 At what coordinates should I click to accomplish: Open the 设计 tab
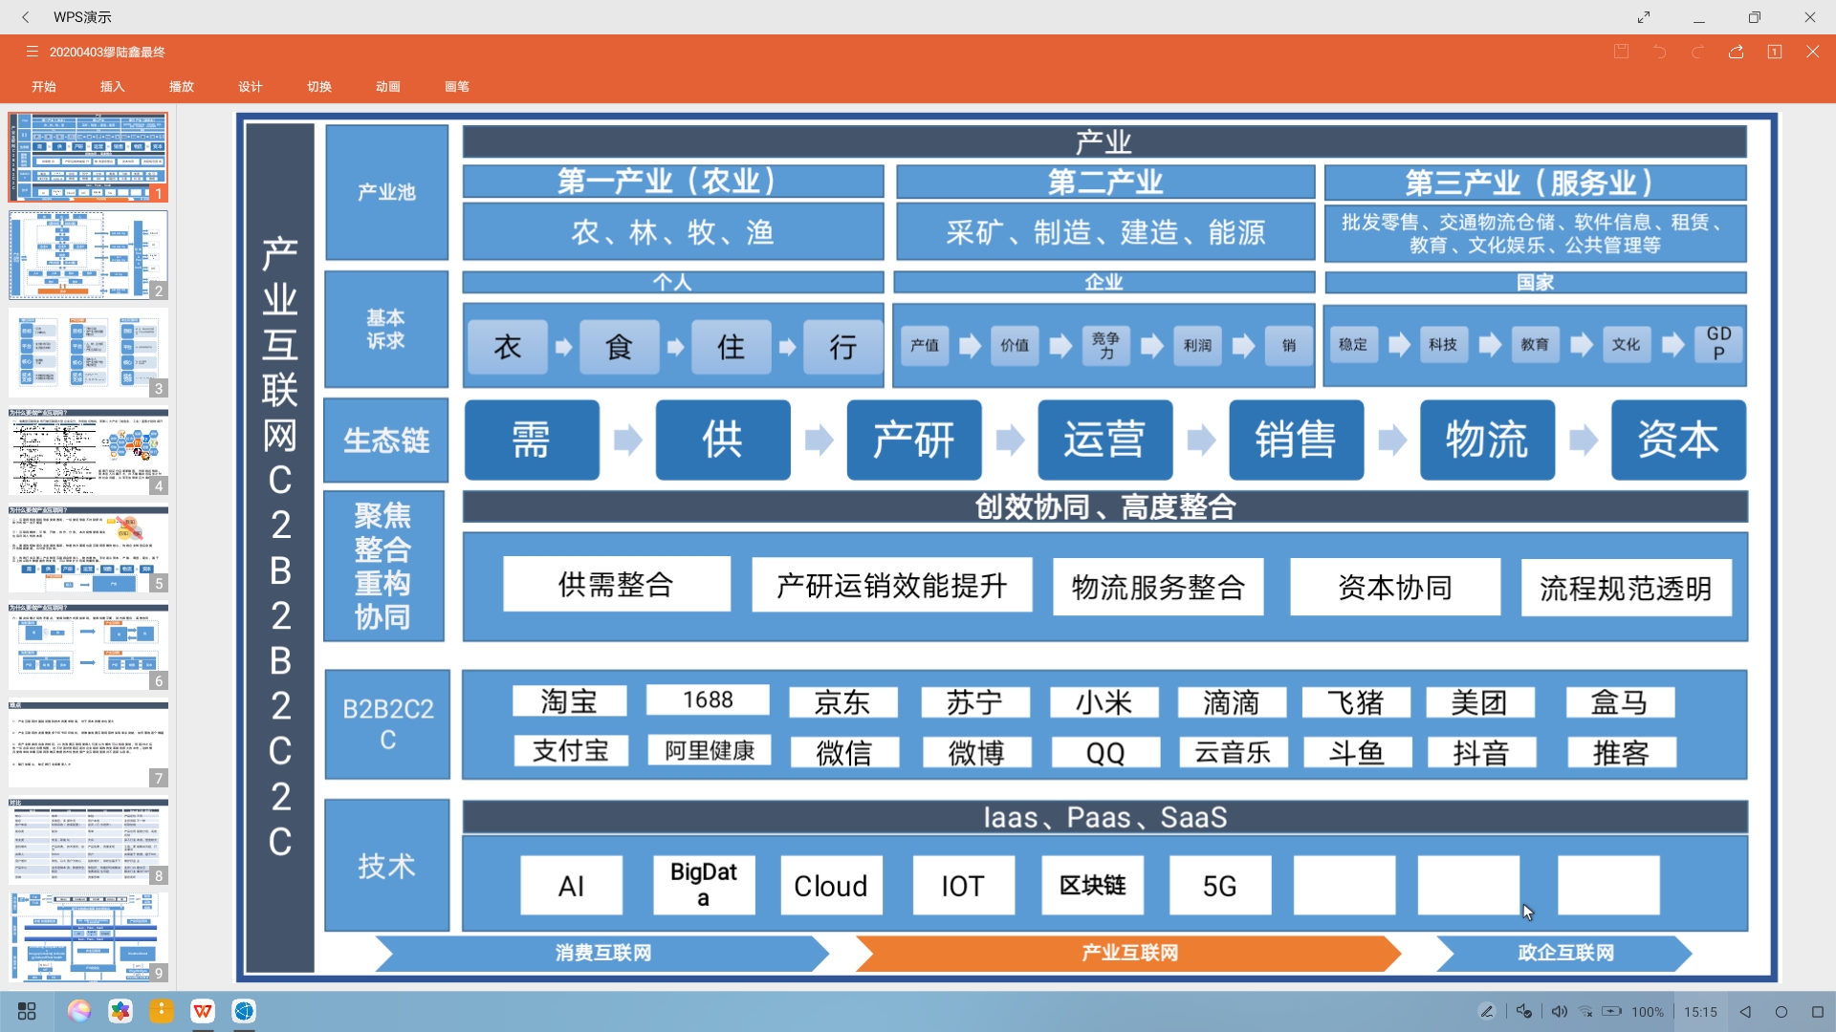[251, 86]
